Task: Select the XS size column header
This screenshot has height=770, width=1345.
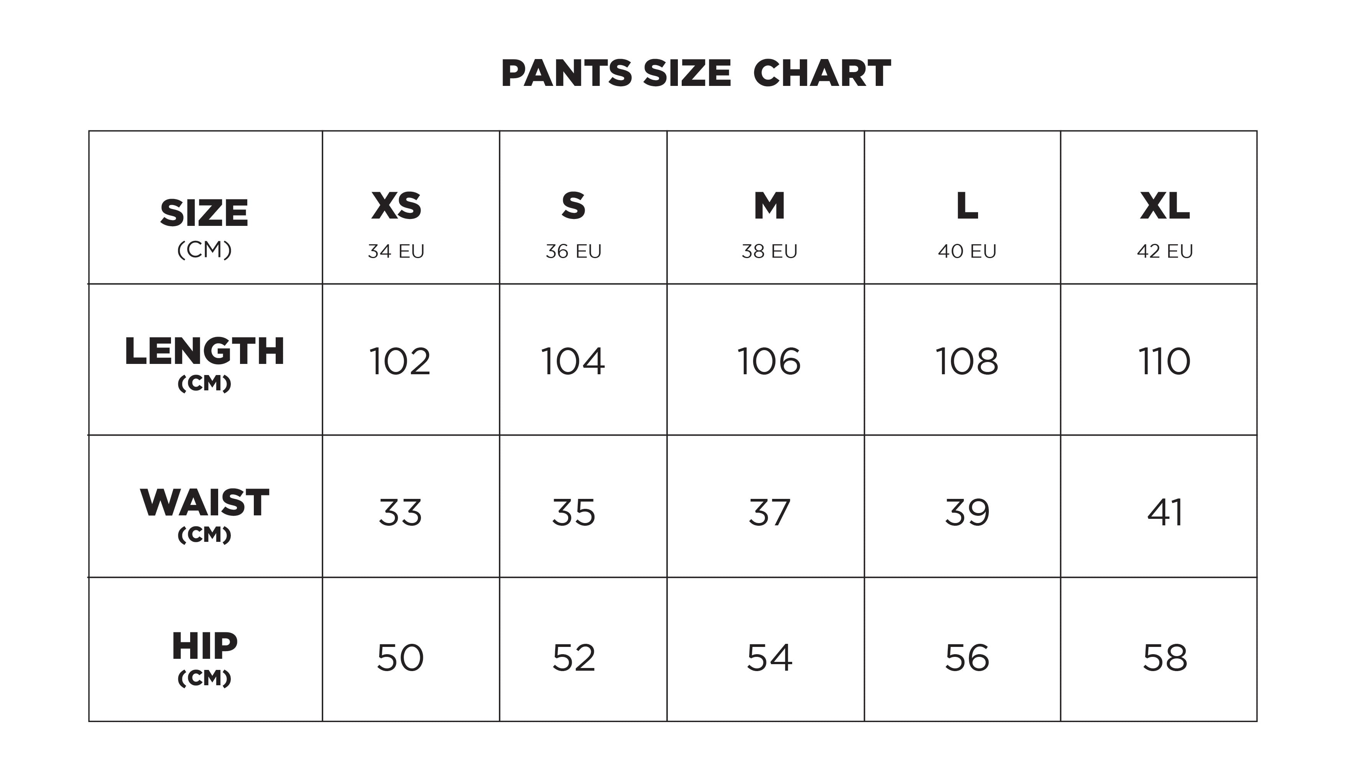Action: (396, 206)
